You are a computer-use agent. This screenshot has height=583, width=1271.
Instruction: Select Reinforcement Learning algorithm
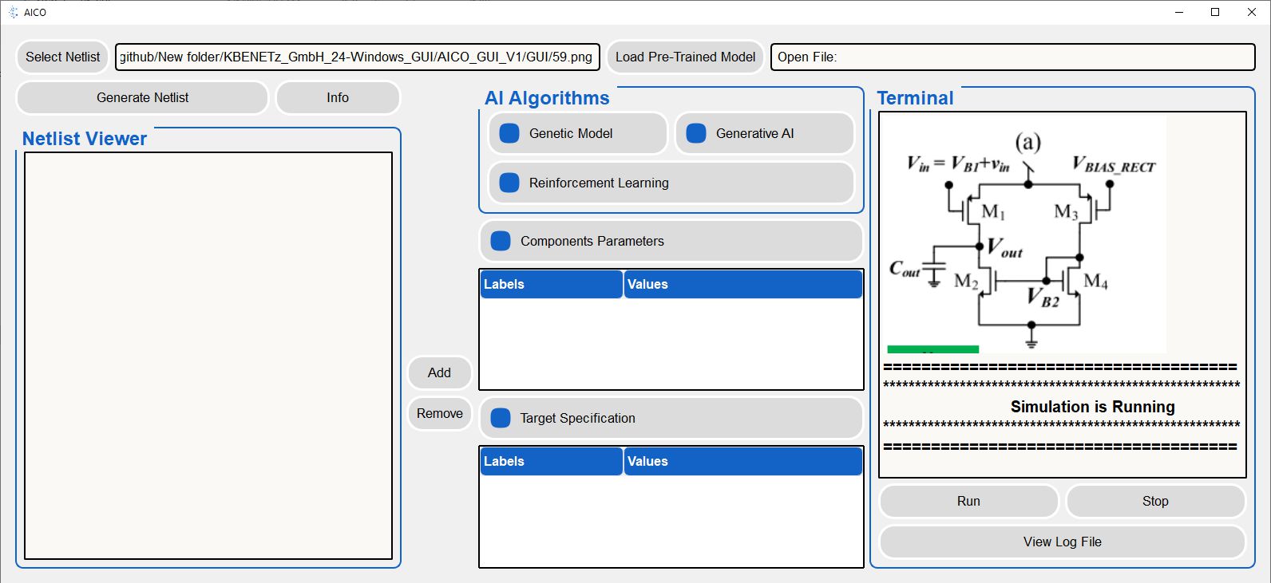click(509, 183)
